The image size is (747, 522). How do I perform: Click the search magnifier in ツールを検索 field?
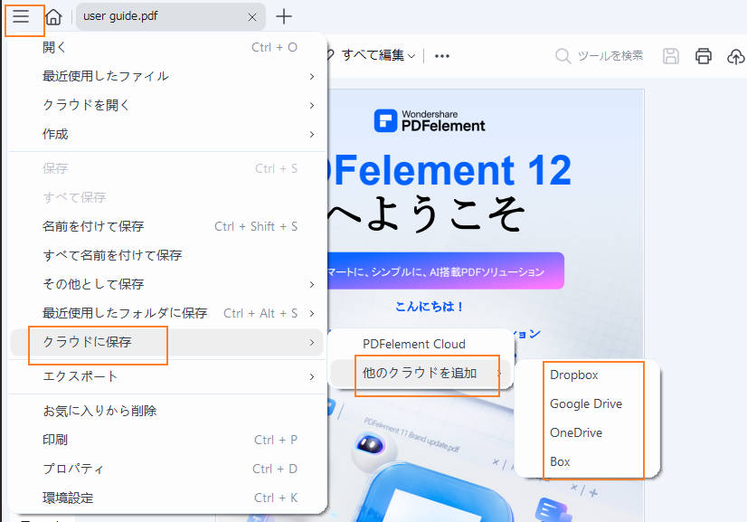562,55
